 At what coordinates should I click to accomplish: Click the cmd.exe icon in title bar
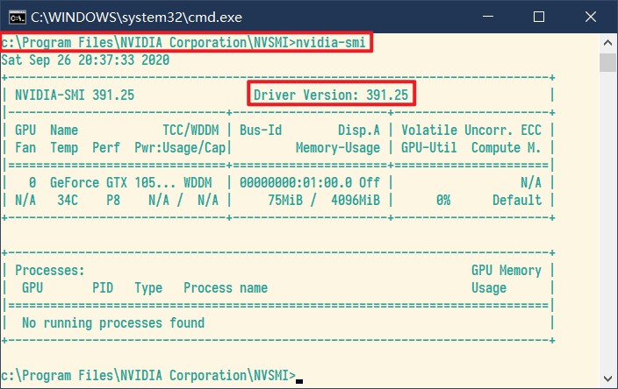click(x=18, y=18)
